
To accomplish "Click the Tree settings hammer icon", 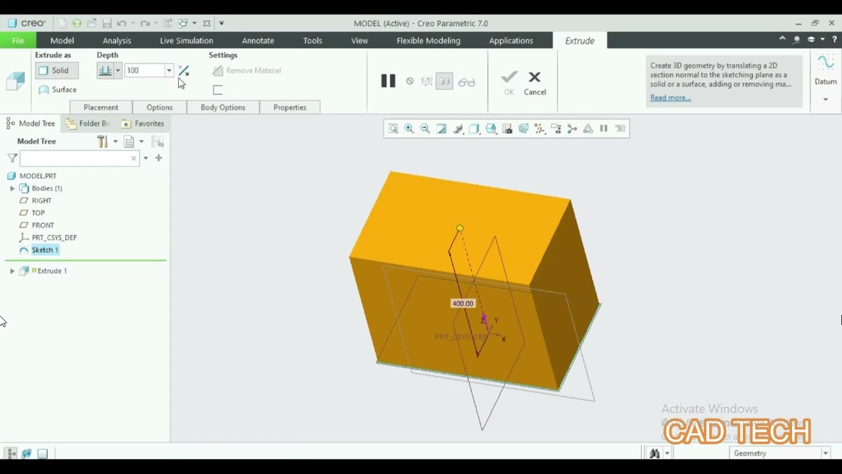I will [x=103, y=141].
